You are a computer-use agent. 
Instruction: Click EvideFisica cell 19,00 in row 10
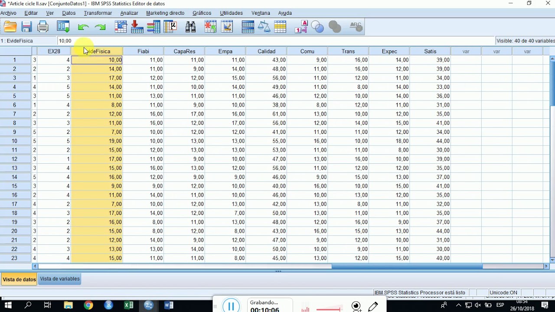tap(97, 141)
